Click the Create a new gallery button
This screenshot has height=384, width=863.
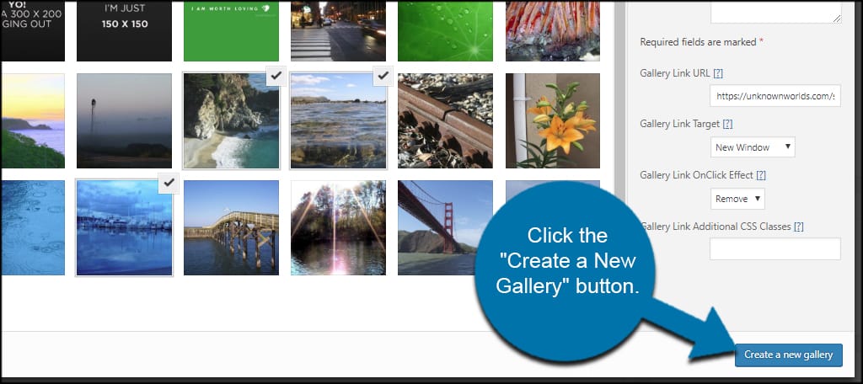[788, 355]
